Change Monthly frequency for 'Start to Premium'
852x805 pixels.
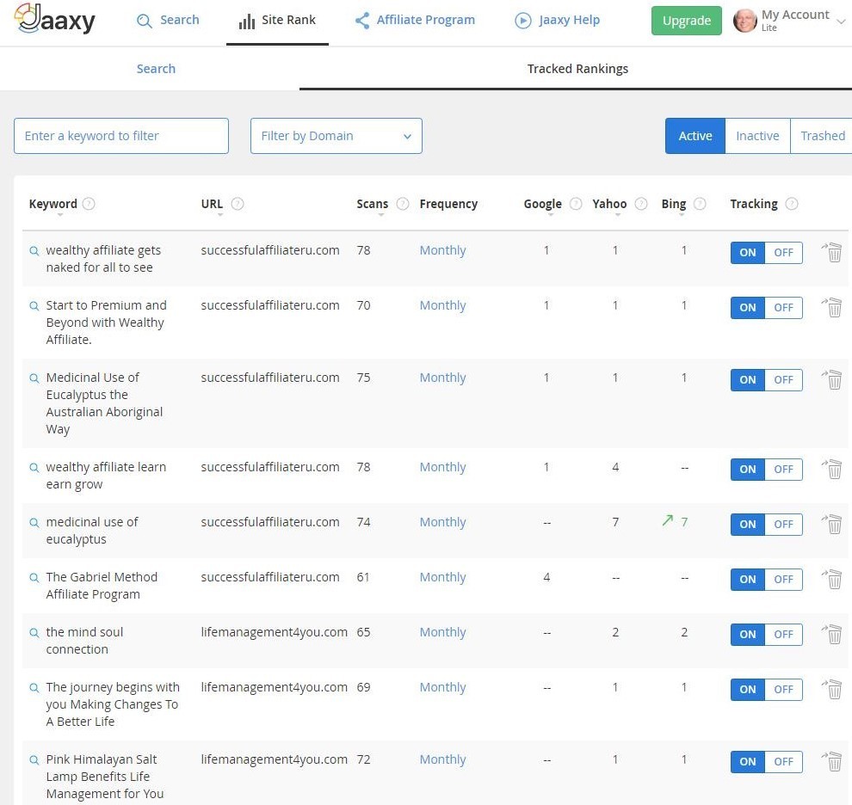(x=442, y=305)
